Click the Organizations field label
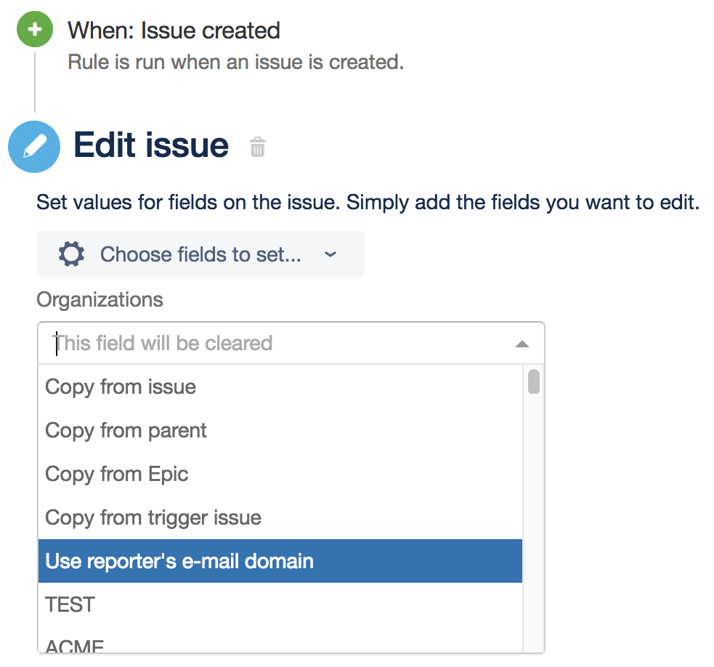The height and width of the screenshot is (667, 714). [100, 300]
